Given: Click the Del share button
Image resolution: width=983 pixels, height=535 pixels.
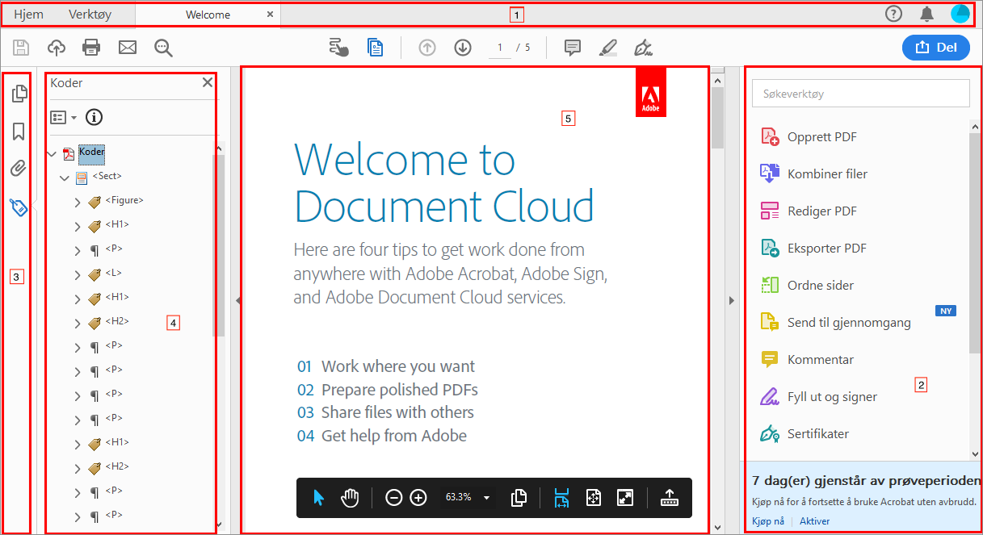Looking at the screenshot, I should (935, 48).
